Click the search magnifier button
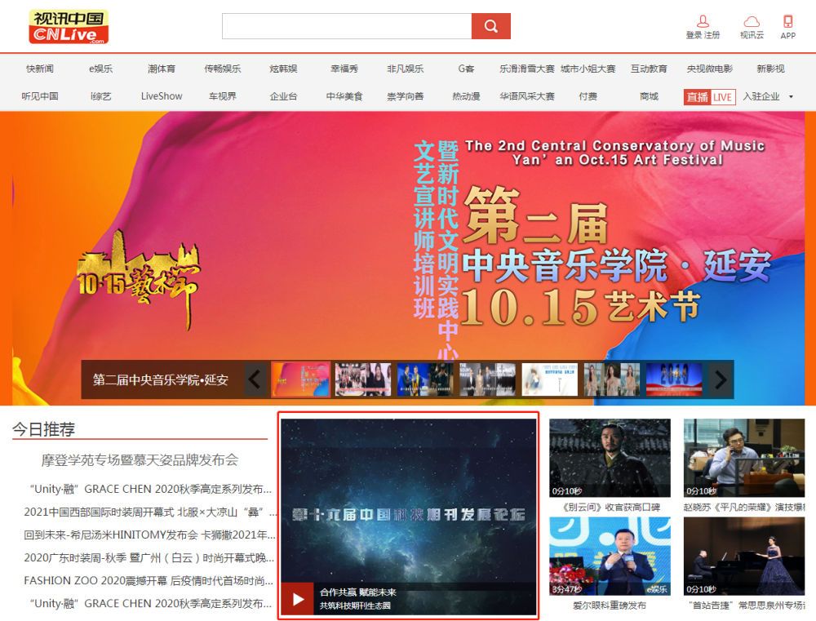Image resolution: width=816 pixels, height=621 pixels. pyautogui.click(x=490, y=26)
